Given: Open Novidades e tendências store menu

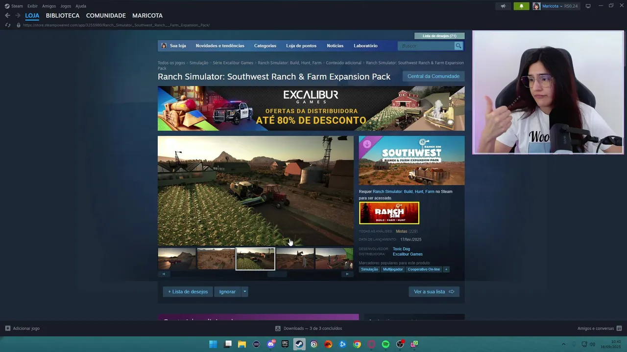Looking at the screenshot, I should 220,45.
